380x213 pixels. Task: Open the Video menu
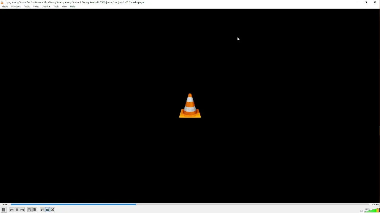[36, 7]
